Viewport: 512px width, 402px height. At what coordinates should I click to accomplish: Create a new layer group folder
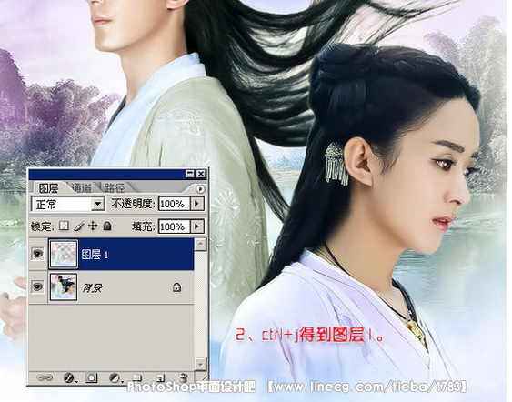coord(137,378)
